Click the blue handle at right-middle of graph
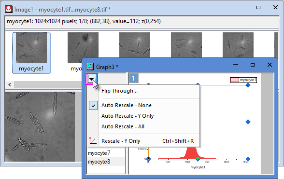This screenshot has height=179, width=284. [x=248, y=122]
